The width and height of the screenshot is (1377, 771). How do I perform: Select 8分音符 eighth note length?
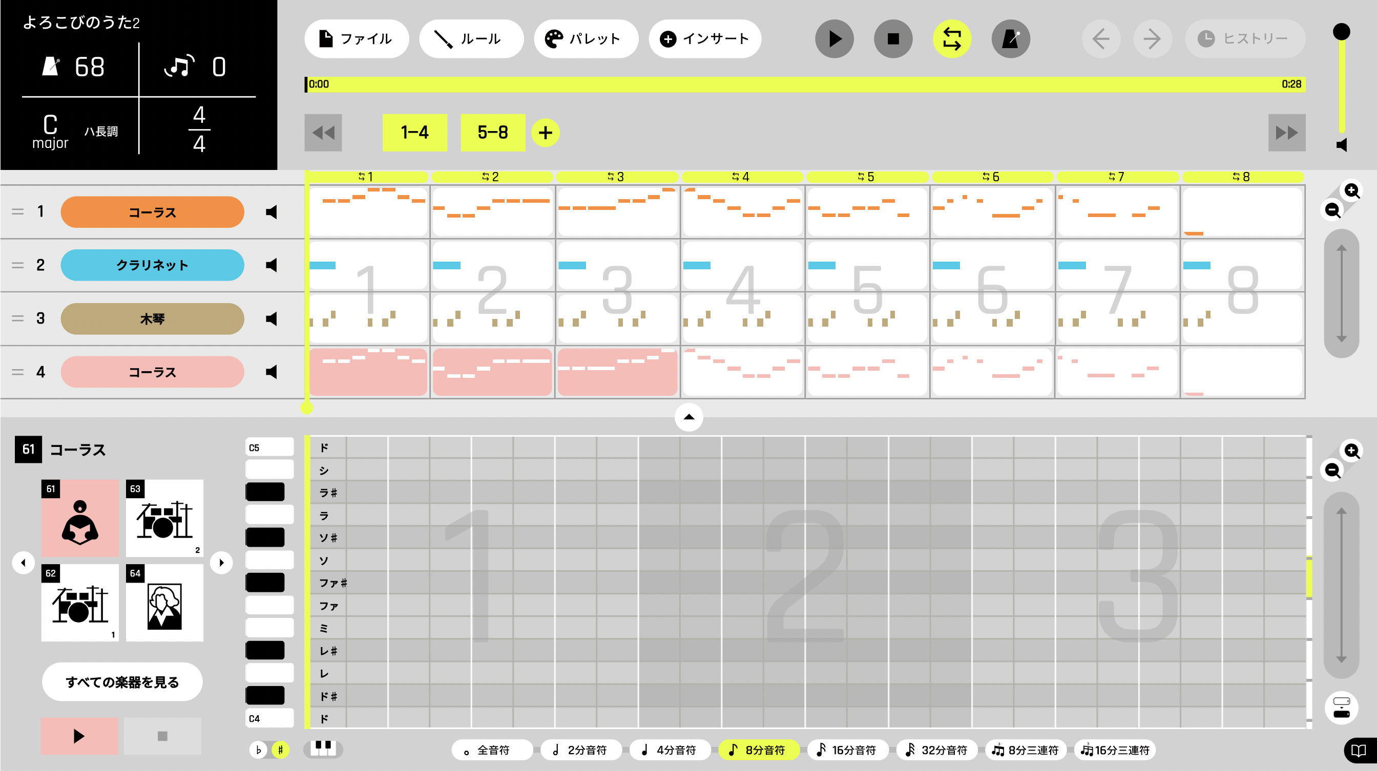point(759,749)
